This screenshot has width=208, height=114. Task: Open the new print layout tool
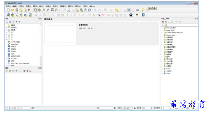coord(21,10)
